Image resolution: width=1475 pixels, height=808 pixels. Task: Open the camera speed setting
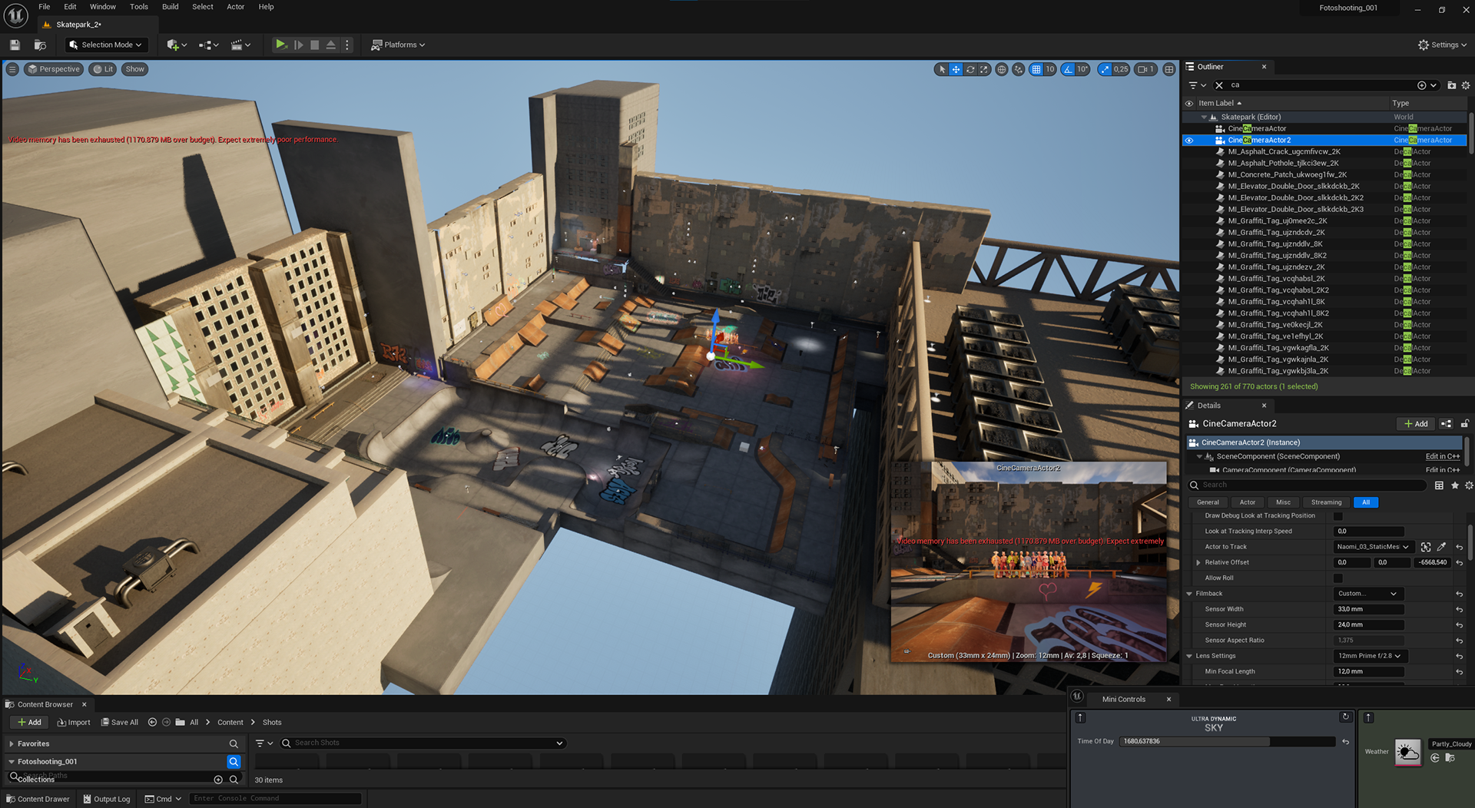pyautogui.click(x=1145, y=69)
